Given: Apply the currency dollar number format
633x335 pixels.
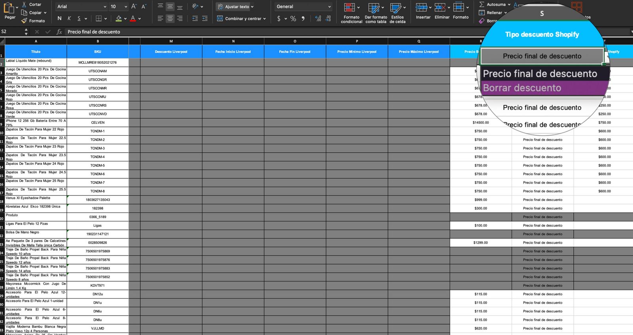Looking at the screenshot, I should [x=279, y=18].
